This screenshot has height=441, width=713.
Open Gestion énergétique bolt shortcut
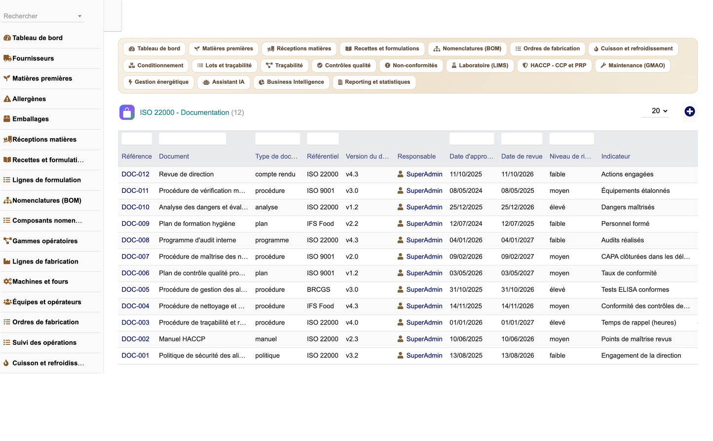(158, 82)
